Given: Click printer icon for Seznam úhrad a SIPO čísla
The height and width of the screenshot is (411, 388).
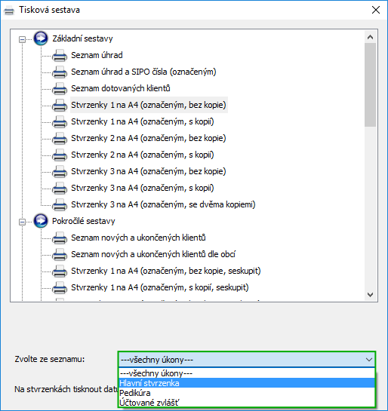Looking at the screenshot, I should 60,72.
